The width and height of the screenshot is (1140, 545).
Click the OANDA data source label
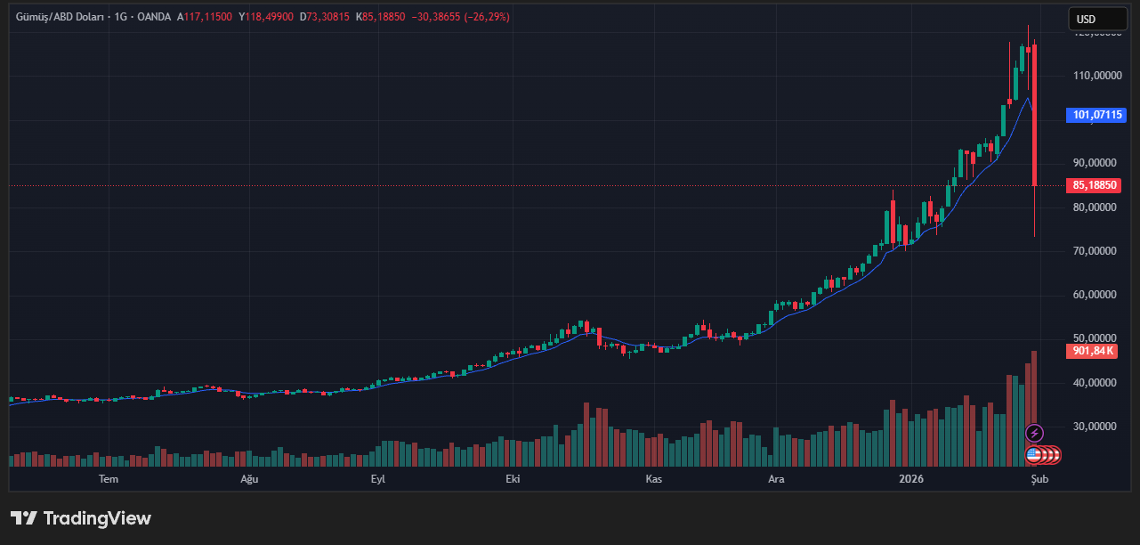coord(153,17)
